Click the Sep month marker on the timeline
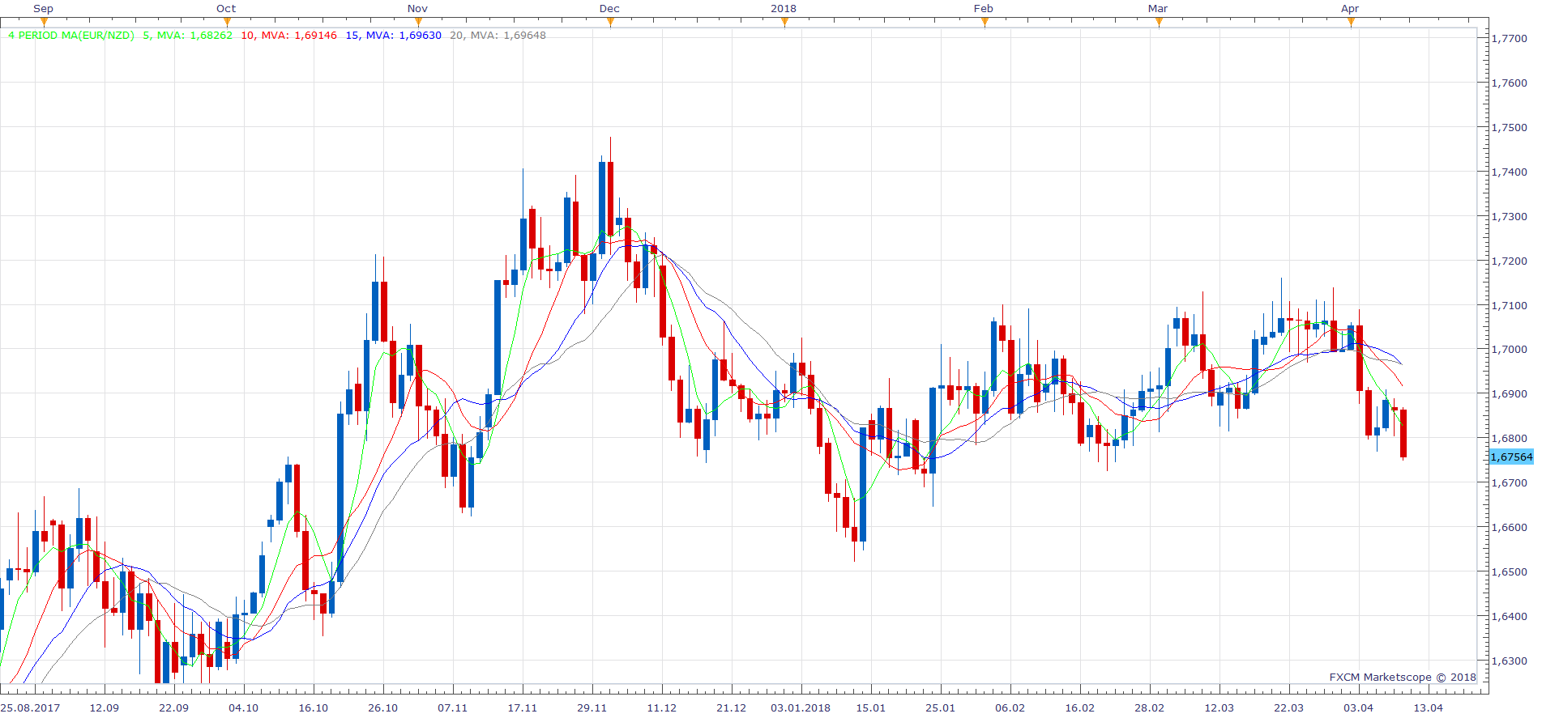The image size is (1542, 718). click(44, 9)
